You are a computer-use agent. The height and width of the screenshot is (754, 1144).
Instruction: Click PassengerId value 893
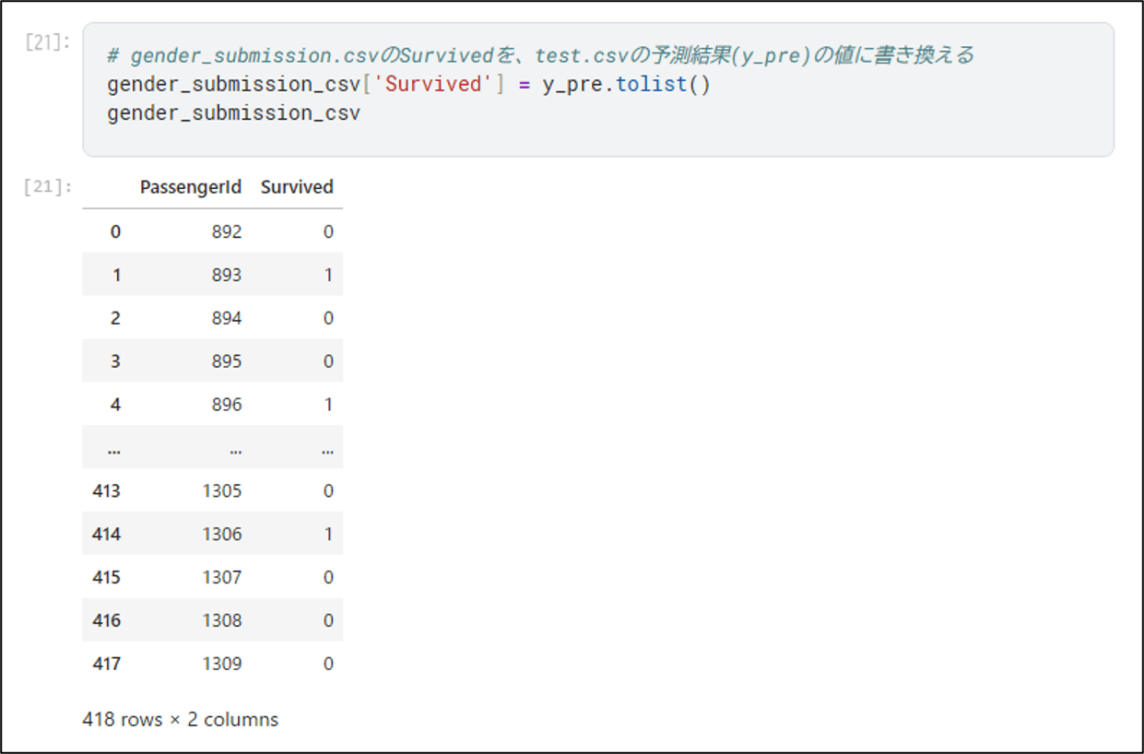227,275
